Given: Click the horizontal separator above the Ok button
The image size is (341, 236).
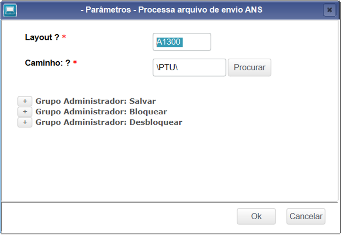Looking at the screenshot, I should [170, 202].
